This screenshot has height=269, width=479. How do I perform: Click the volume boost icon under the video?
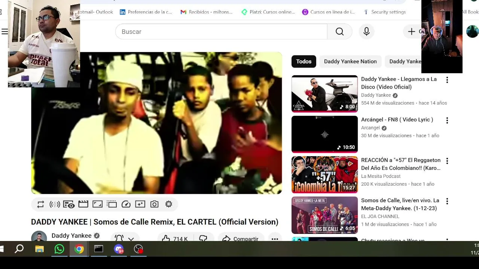(x=55, y=204)
